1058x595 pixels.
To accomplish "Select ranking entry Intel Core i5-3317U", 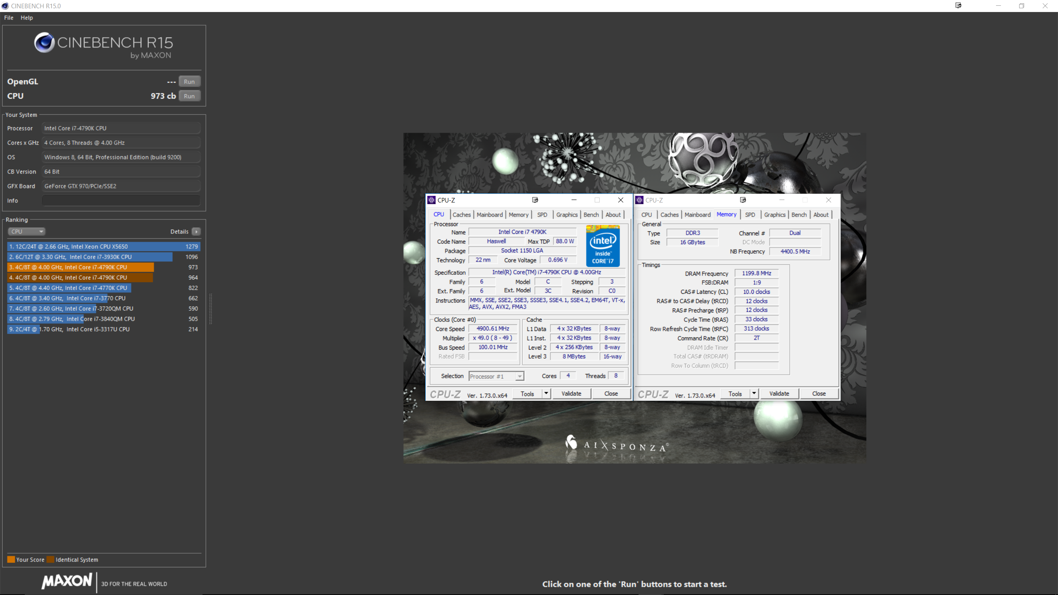I will (104, 329).
